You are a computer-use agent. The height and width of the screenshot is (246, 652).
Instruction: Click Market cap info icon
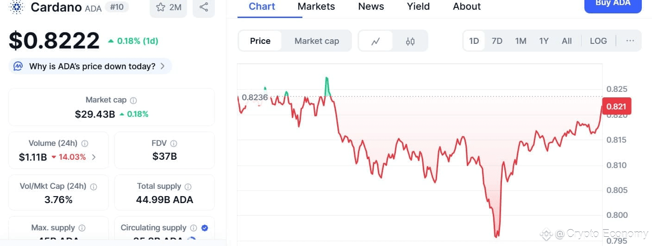(133, 100)
